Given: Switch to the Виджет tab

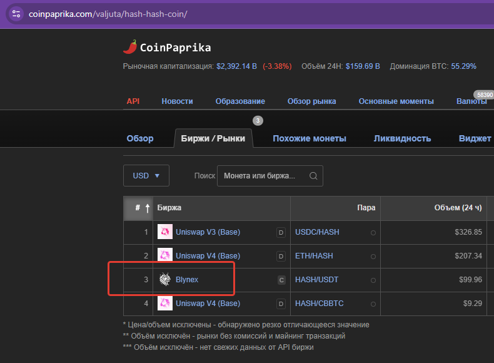Looking at the screenshot, I should click(x=475, y=138).
